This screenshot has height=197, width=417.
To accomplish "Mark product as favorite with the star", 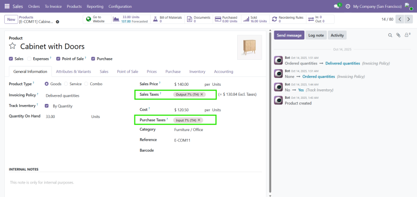I will (x=13, y=46).
